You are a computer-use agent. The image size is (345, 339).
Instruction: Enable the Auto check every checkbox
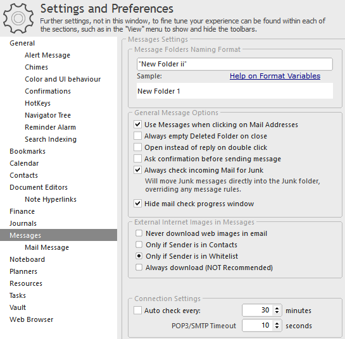tap(138, 311)
